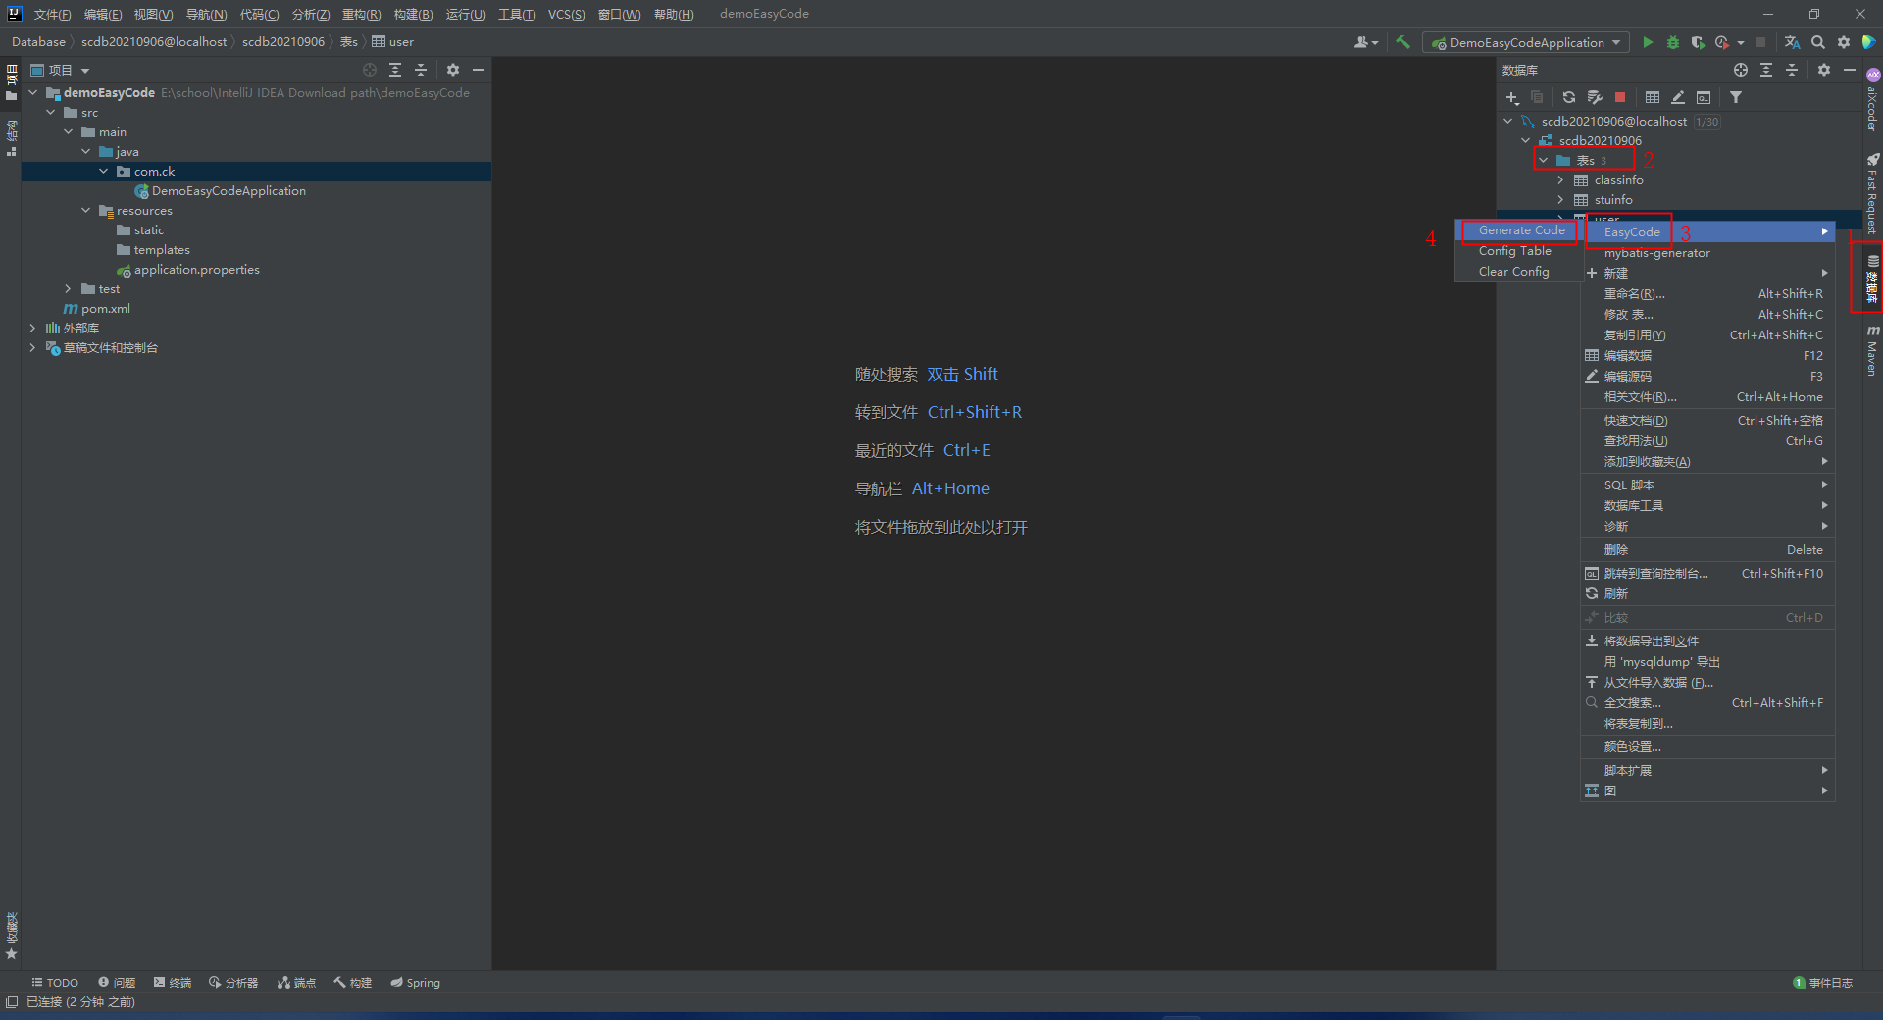The image size is (1883, 1020).
Task: Start the debugger with the bug icon
Action: 1672,42
